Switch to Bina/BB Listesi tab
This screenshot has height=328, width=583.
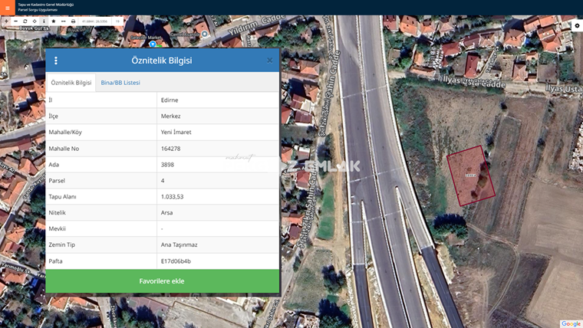click(120, 83)
